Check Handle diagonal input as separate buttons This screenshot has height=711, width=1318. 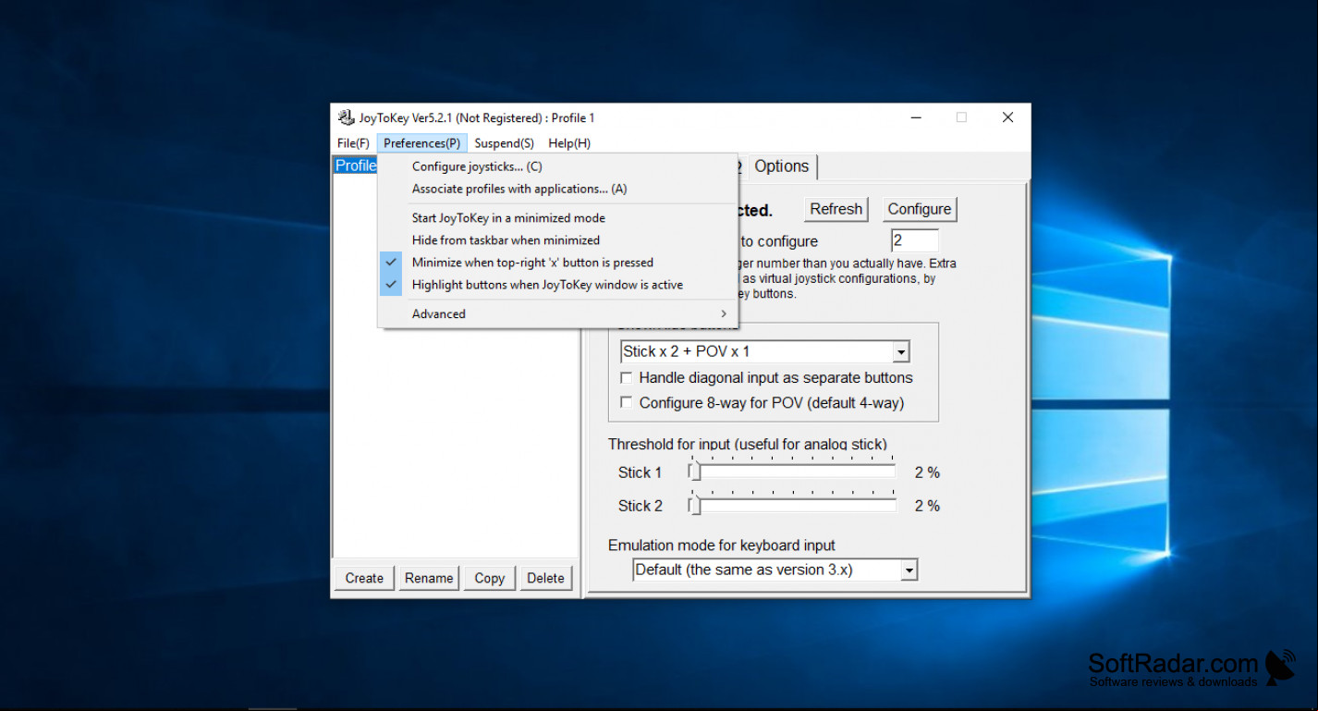click(x=766, y=377)
